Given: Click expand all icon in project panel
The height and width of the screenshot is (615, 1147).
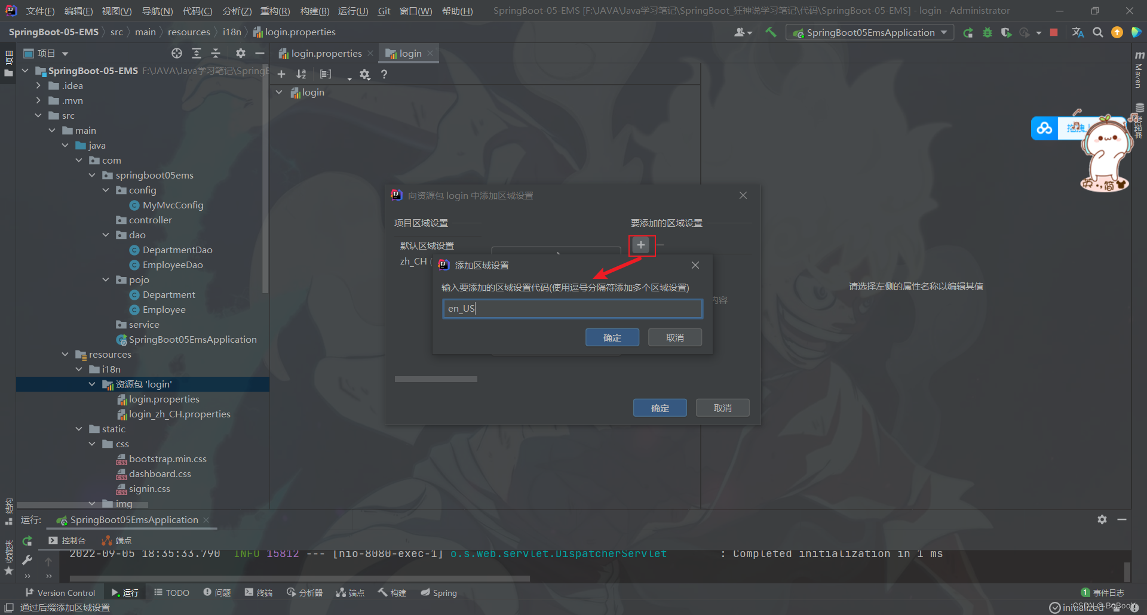Looking at the screenshot, I should click(x=197, y=54).
